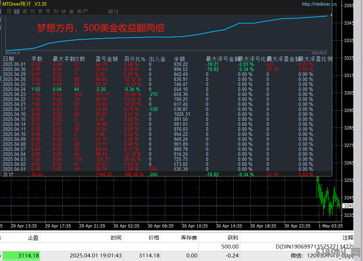Click withdrawal value -530

[153, 109]
